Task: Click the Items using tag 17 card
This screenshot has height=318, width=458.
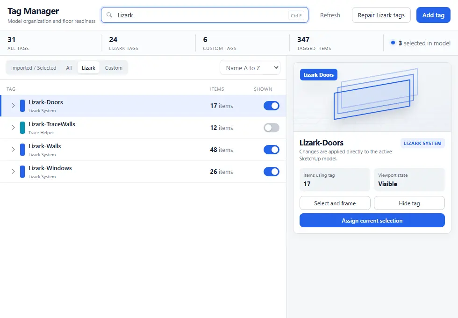Action: [335, 180]
